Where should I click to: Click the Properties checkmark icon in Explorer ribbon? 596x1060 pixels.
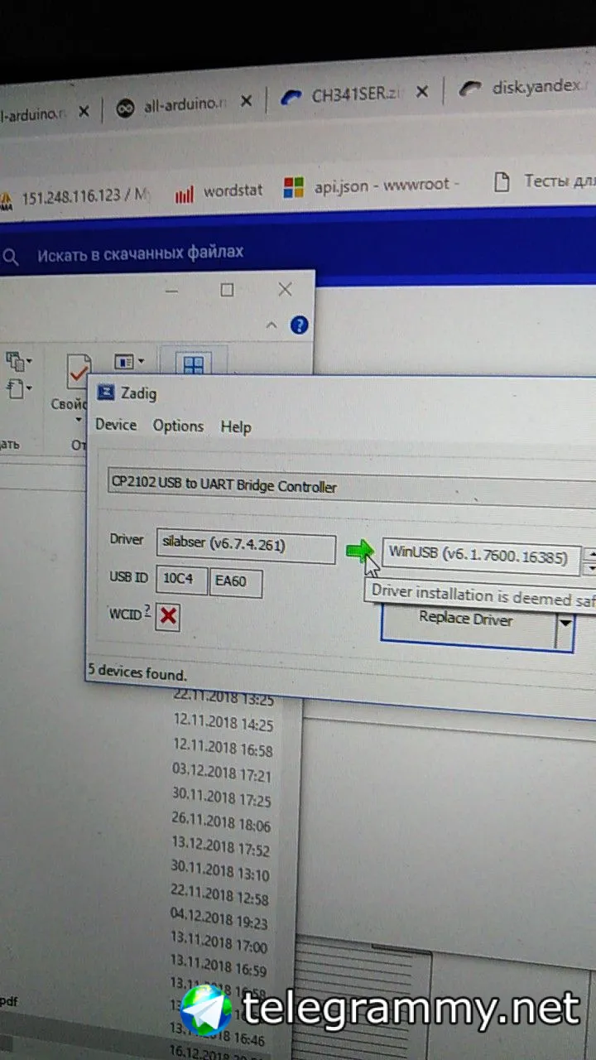(79, 373)
